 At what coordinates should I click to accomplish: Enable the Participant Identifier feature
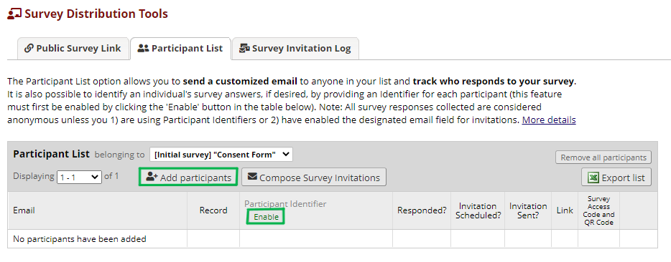[266, 217]
